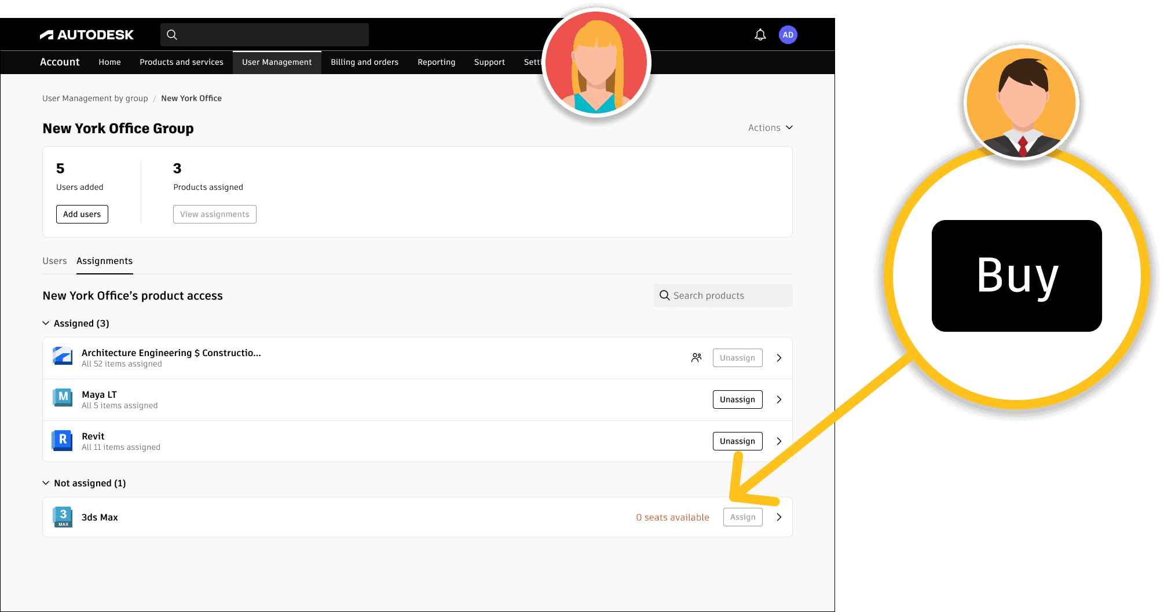The width and height of the screenshot is (1164, 612).
Task: Unassign the Architecture Engineering collection
Action: 737,358
